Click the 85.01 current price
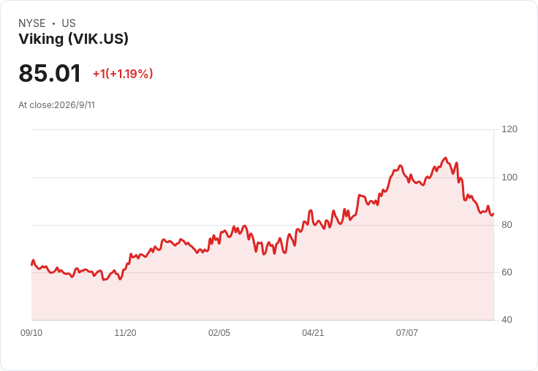Viewport: 538px width, 371px height. pyautogui.click(x=50, y=73)
